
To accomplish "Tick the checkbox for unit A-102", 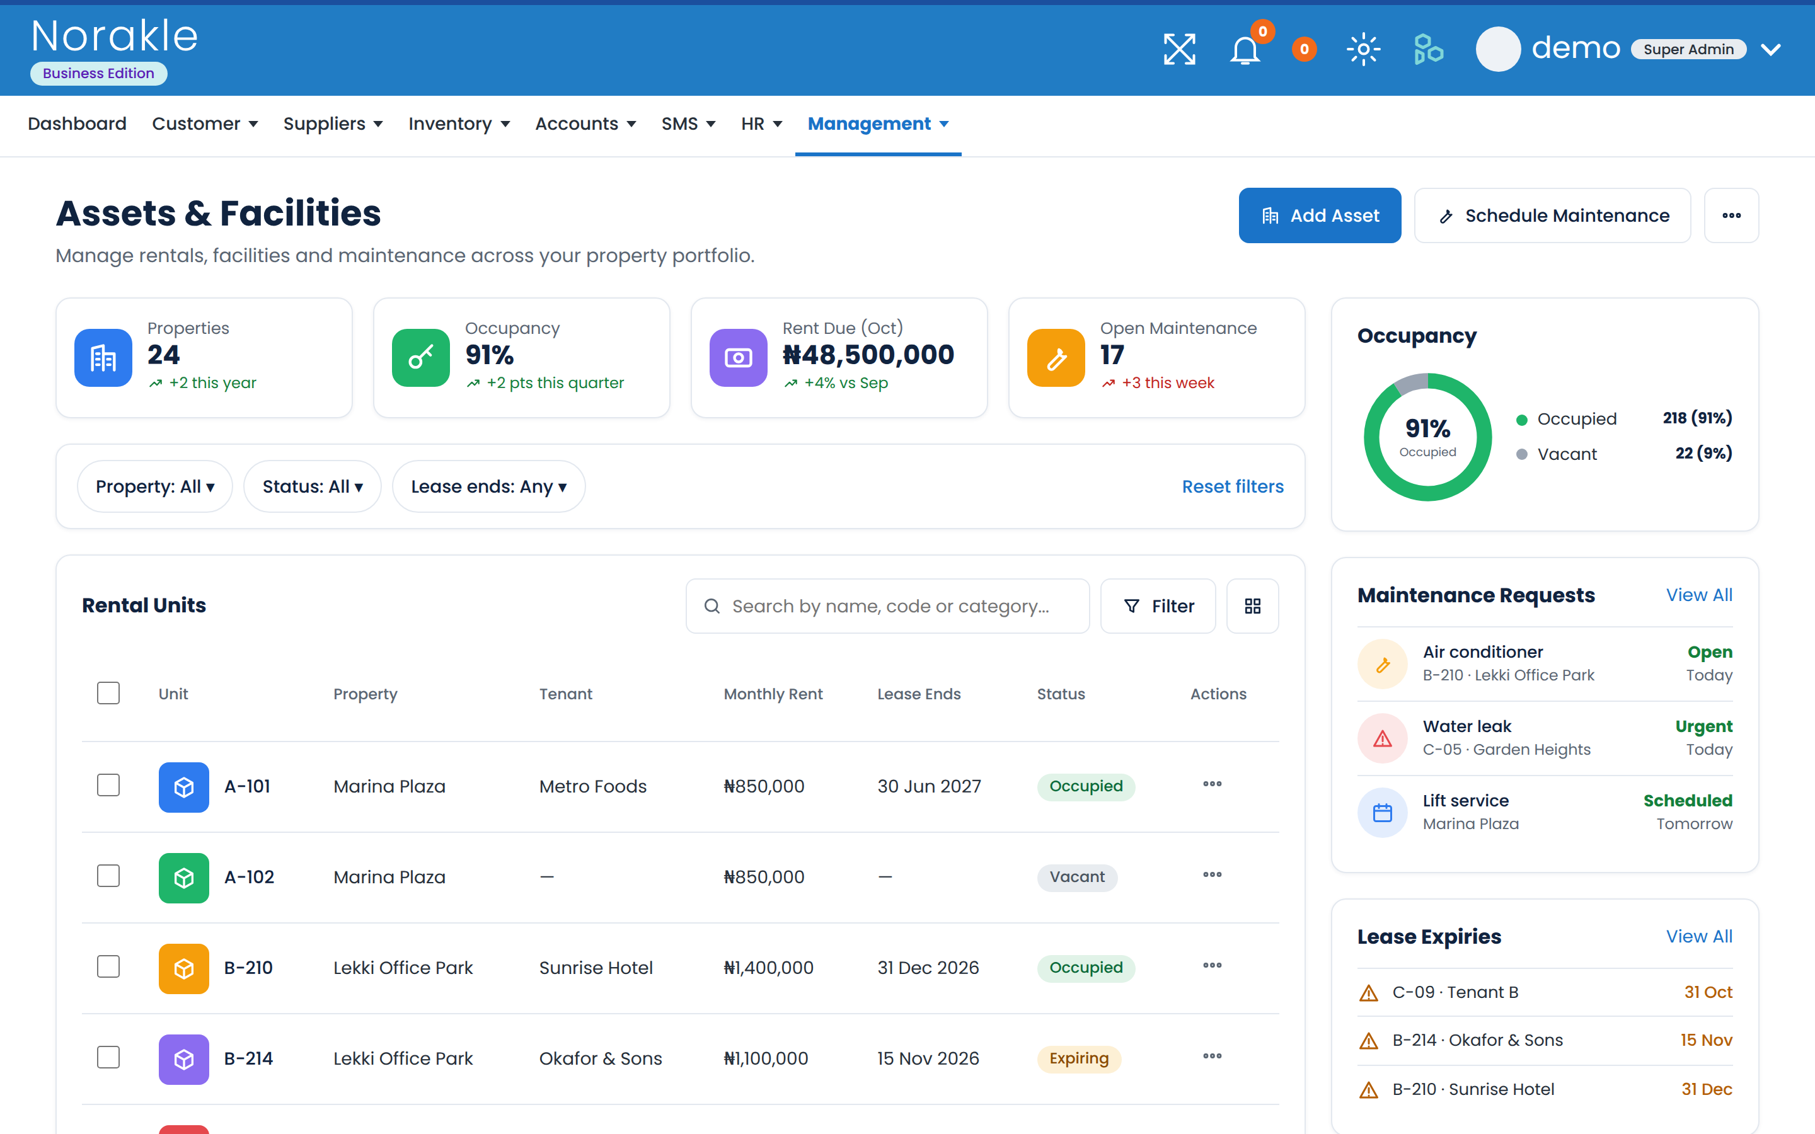I will pos(109,876).
